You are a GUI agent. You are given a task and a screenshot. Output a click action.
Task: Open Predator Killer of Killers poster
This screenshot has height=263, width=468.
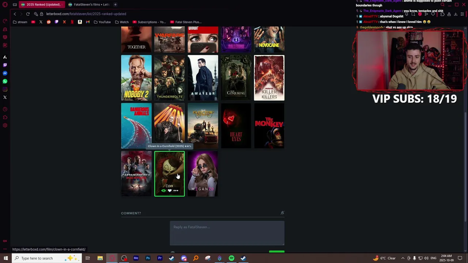click(x=269, y=78)
